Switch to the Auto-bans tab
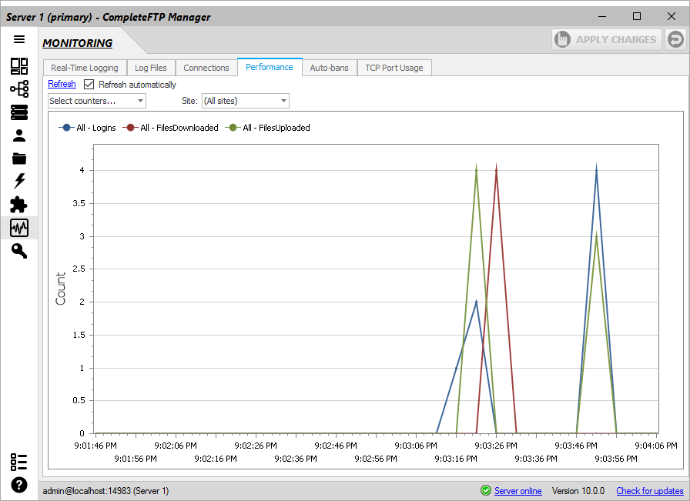This screenshot has height=501, width=690. coord(329,68)
